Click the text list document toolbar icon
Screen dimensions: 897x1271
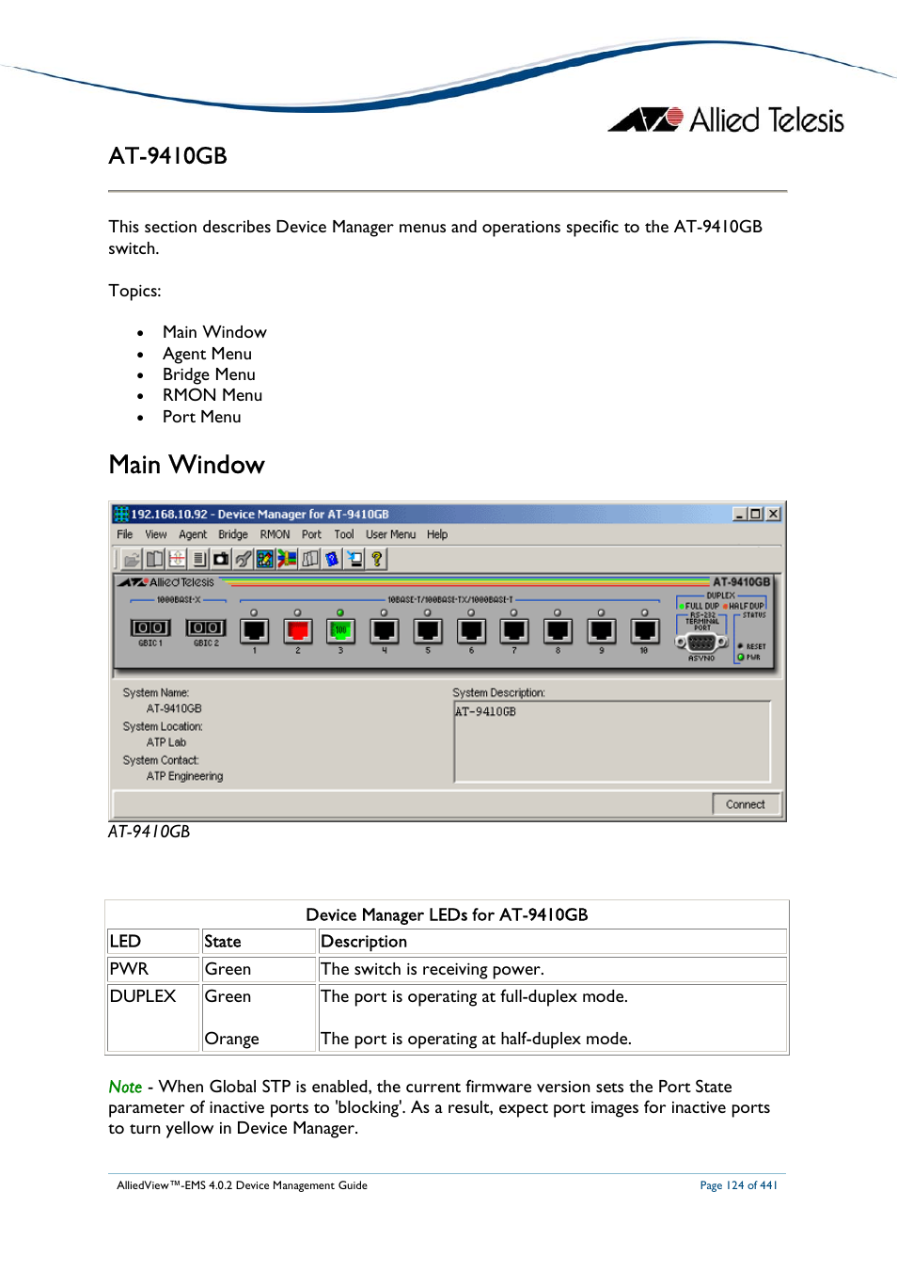pyautogui.click(x=199, y=559)
